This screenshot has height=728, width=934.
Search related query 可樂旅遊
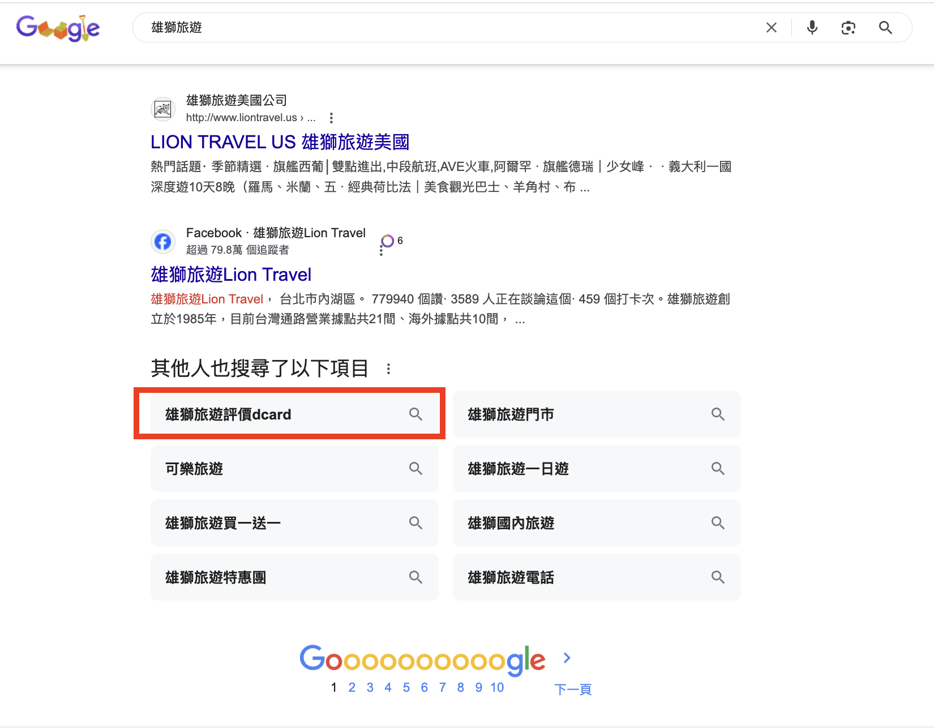coord(294,469)
